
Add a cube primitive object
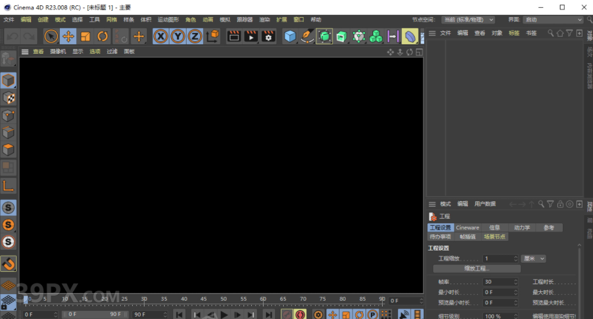290,37
